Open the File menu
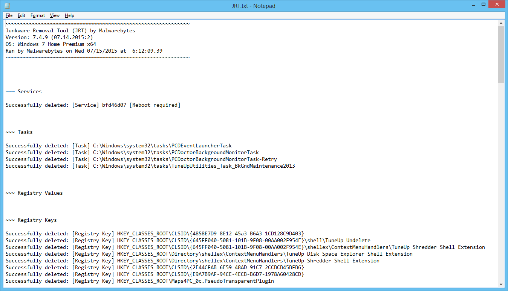Viewport: 508px width, 291px height. (9, 15)
